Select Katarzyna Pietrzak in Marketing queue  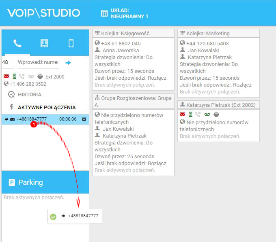pyautogui.click(x=210, y=57)
